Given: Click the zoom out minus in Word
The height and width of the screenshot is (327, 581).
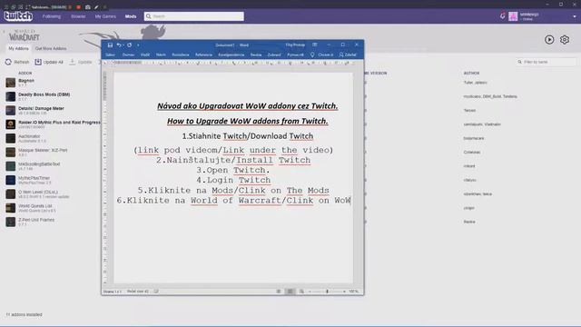Looking at the screenshot, I should click(310, 292).
